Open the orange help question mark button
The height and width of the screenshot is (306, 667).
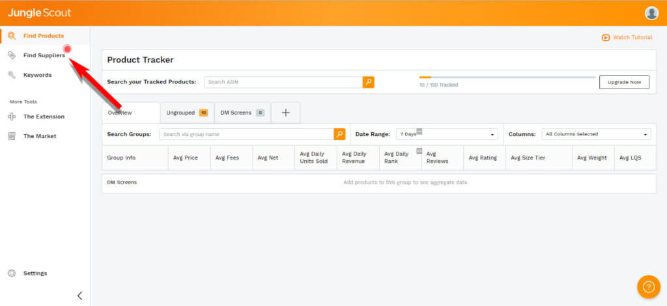(647, 286)
